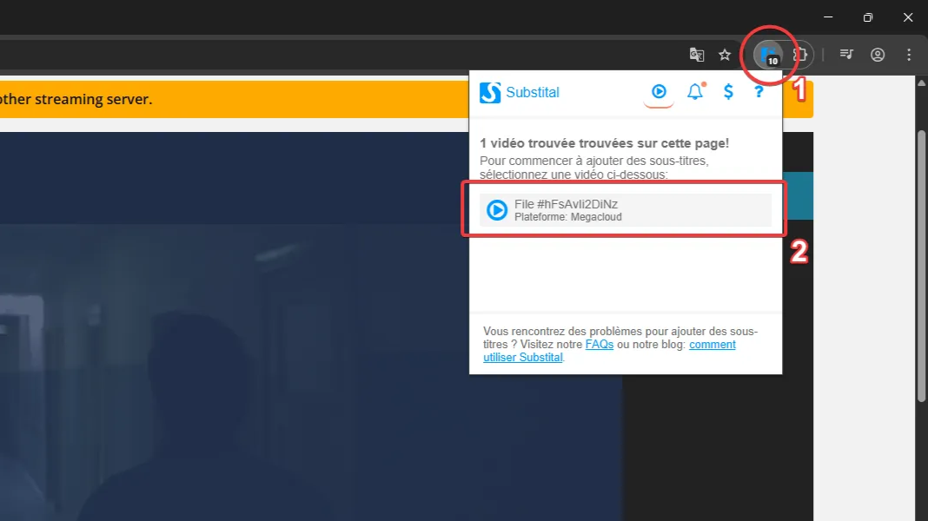Restore down the browser window
Image resolution: width=928 pixels, height=521 pixels.
tap(867, 17)
